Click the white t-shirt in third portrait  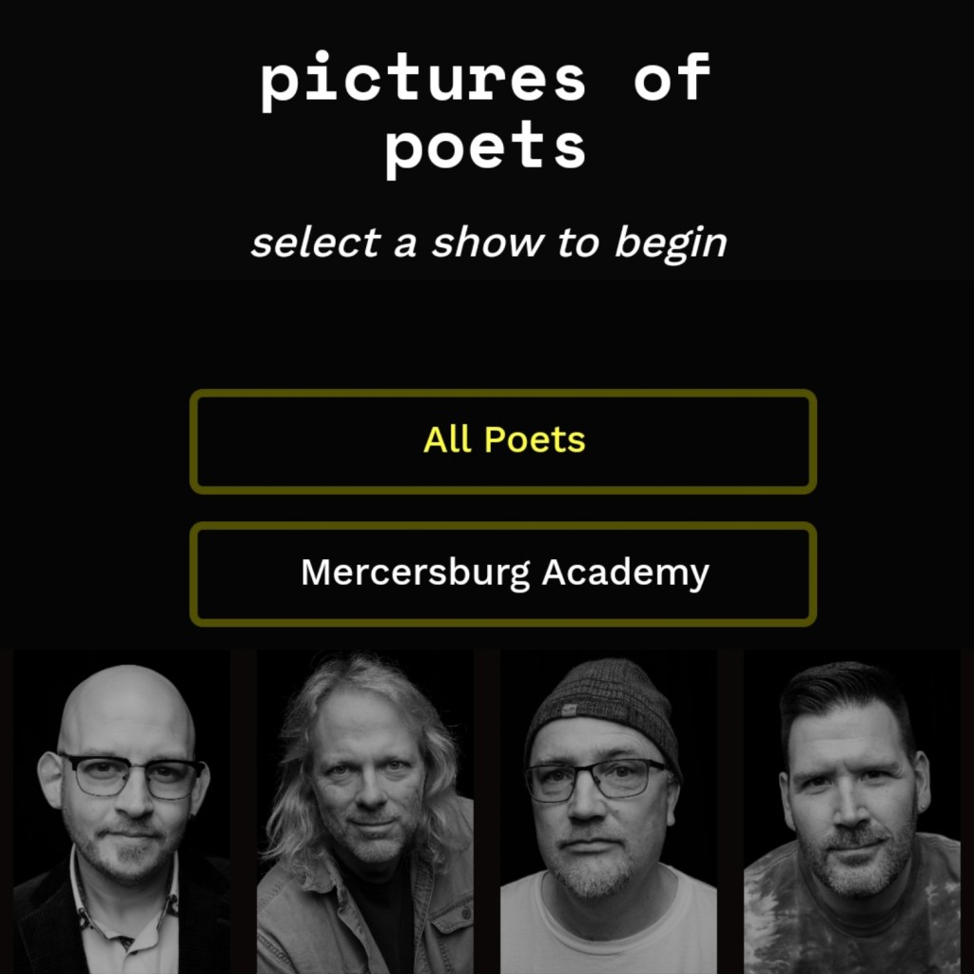609,925
